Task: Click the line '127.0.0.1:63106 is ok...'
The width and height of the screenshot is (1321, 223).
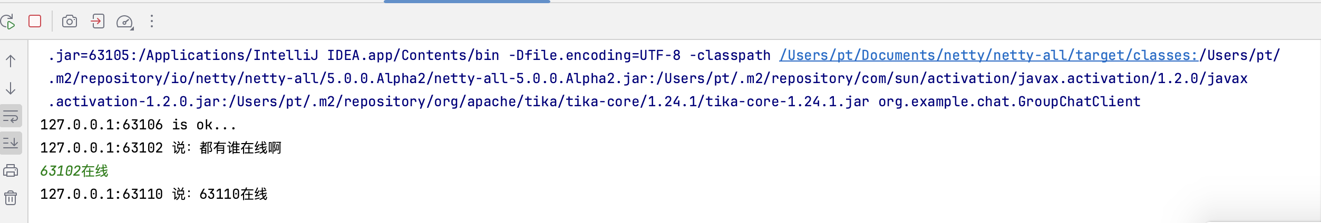Action: coord(138,125)
